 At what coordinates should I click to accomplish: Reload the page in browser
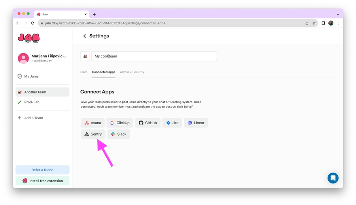[32, 23]
